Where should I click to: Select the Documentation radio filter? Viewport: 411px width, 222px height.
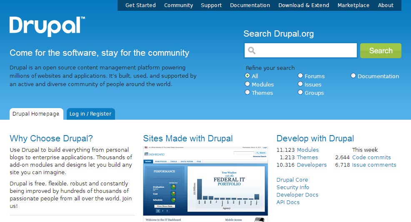coord(353,76)
